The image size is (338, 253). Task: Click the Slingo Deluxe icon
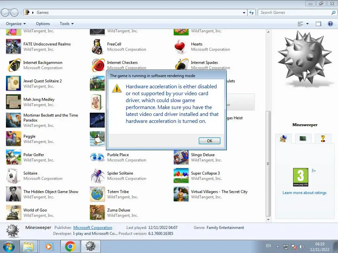tap(181, 157)
